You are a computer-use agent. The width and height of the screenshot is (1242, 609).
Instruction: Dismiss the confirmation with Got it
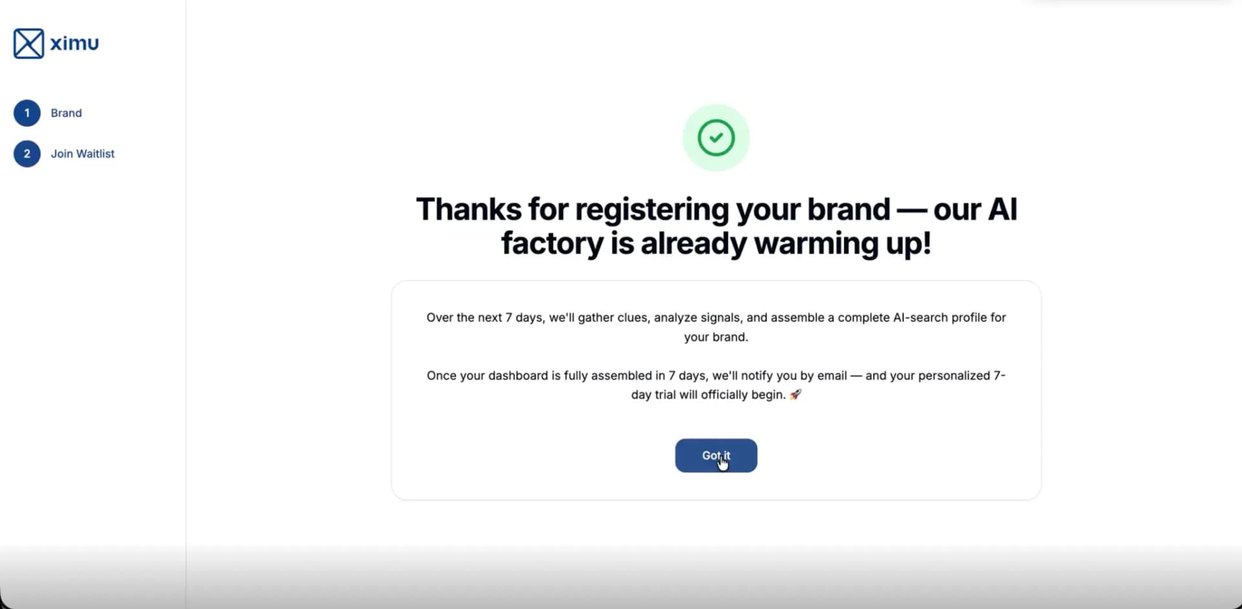tap(715, 455)
